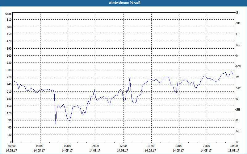Select the SW compass label on right axis
Image resolution: width=247 pixels, height=154 pixels.
(238, 88)
